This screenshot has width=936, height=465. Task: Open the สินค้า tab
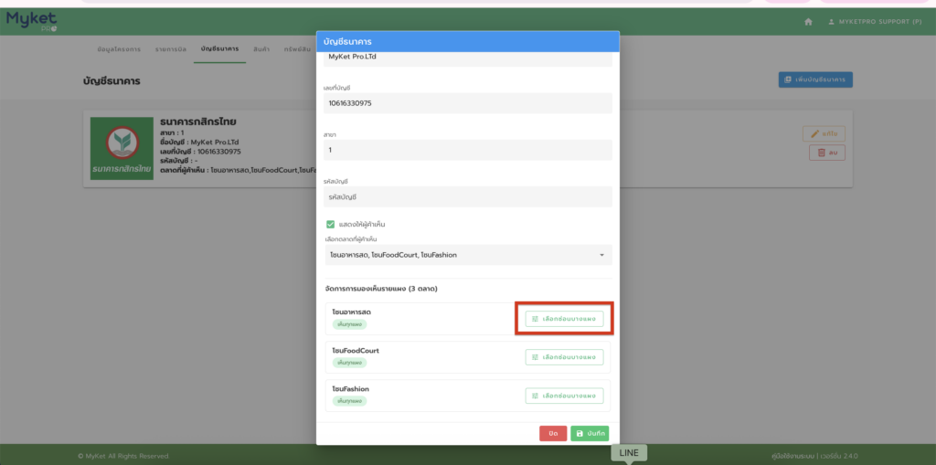[x=261, y=48]
